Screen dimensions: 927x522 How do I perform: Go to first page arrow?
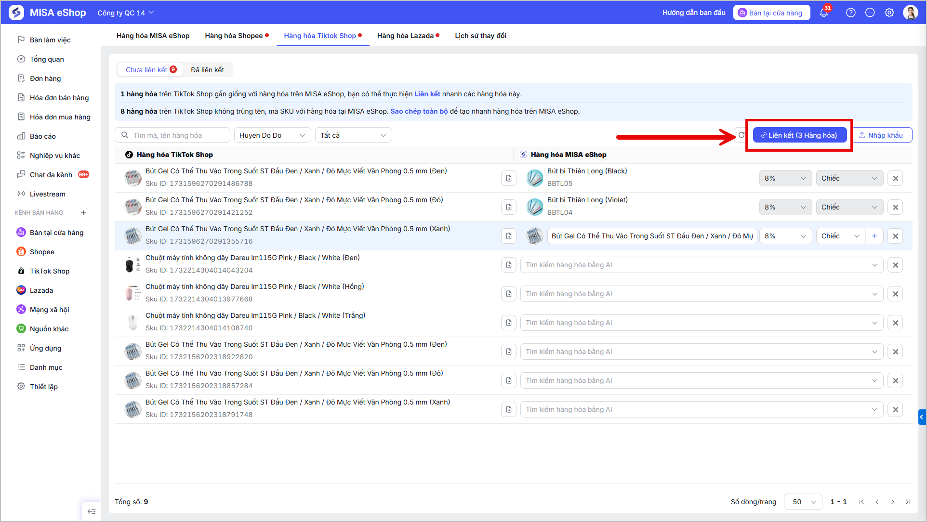coord(861,502)
